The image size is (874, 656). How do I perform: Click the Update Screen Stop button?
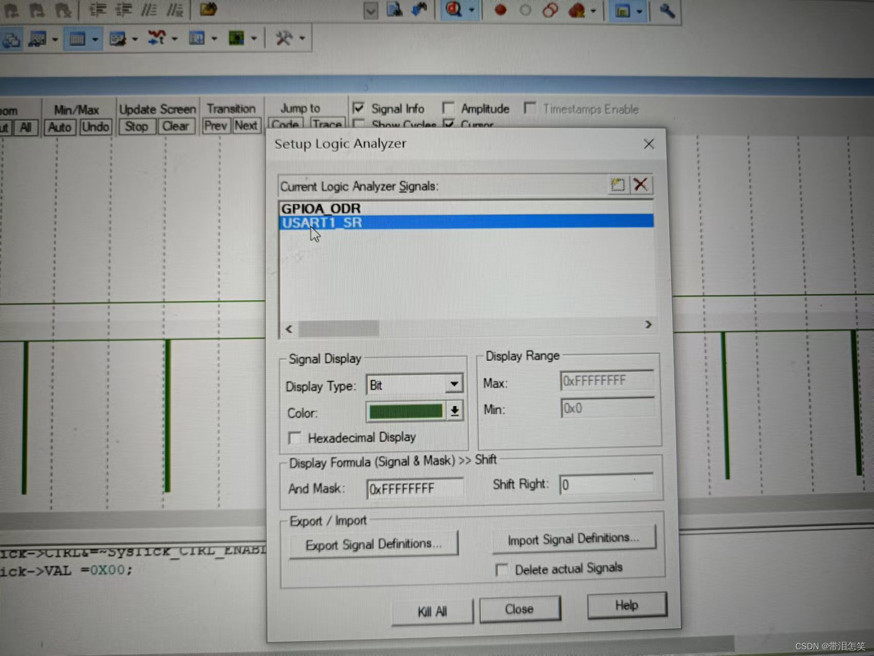[x=137, y=126]
